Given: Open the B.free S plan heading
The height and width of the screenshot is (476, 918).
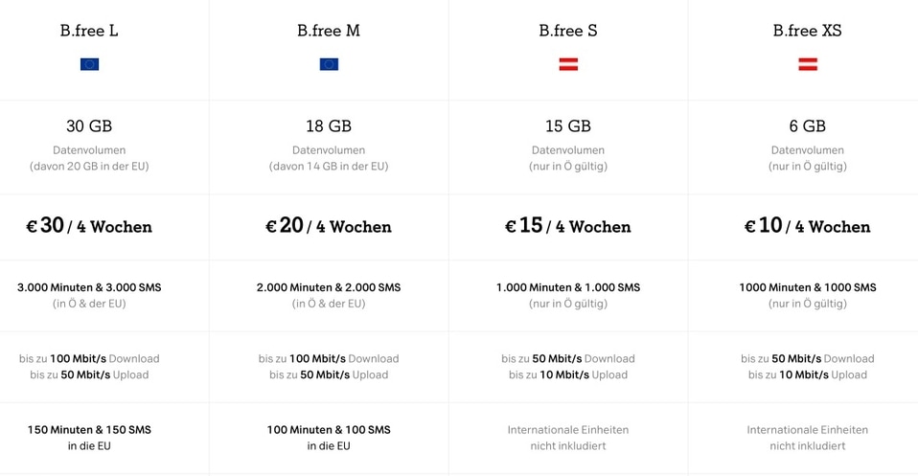Looking at the screenshot, I should point(568,31).
